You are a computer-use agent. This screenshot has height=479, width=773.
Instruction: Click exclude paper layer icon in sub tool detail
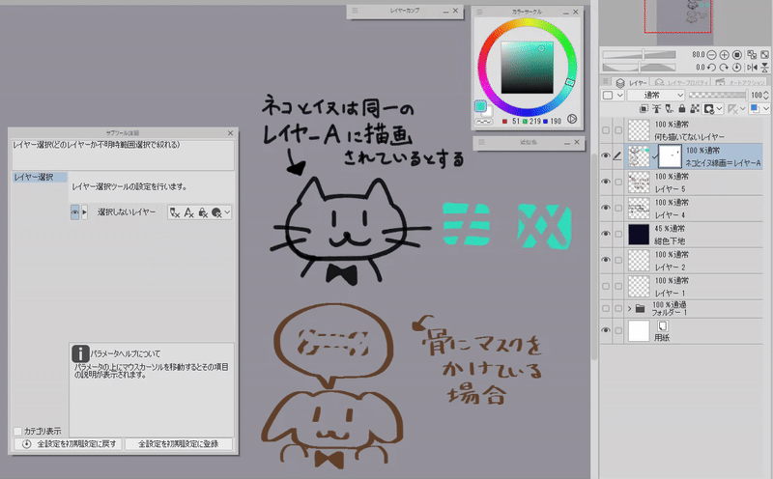click(216, 212)
